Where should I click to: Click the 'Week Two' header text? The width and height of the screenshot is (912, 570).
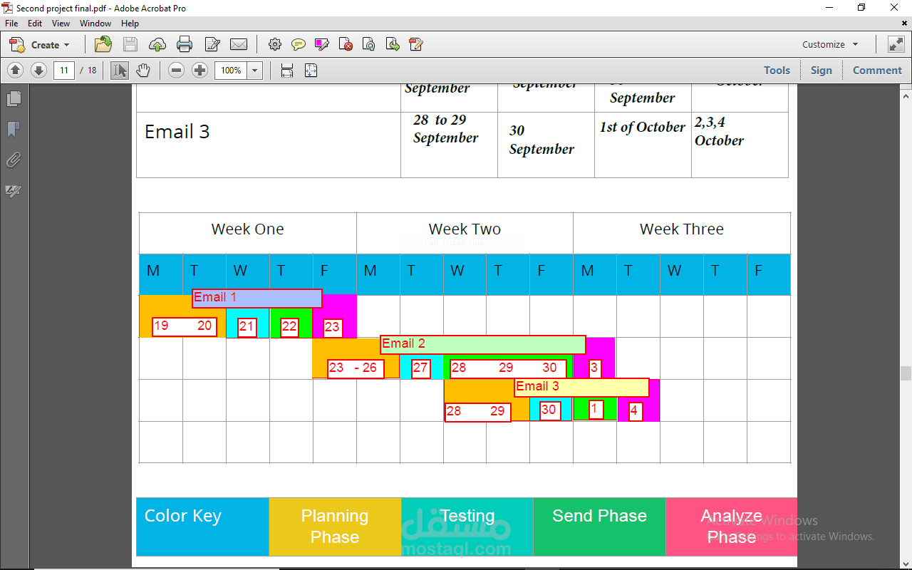(465, 229)
